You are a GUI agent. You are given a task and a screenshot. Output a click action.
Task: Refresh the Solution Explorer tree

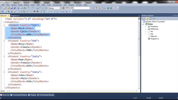tap(150, 19)
